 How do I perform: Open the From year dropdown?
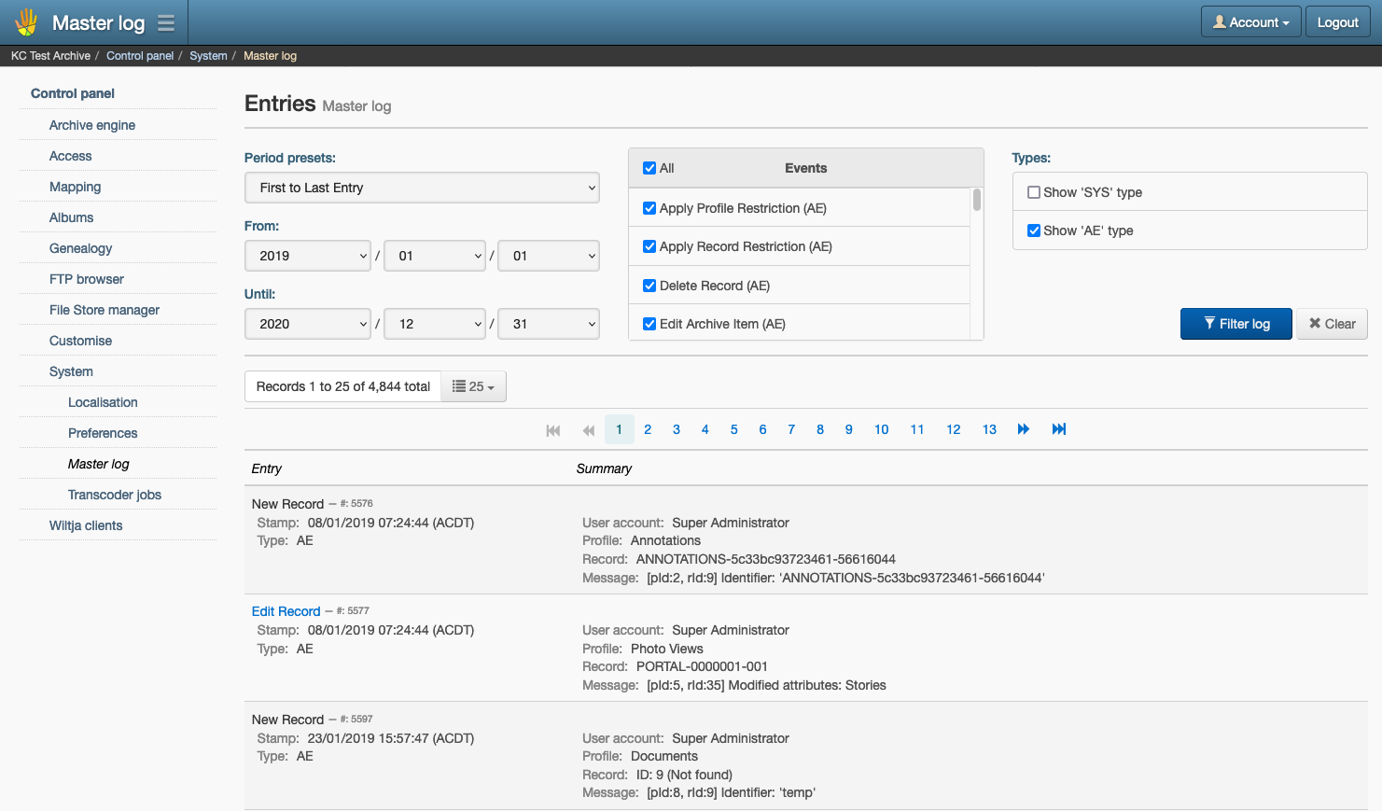[308, 255]
